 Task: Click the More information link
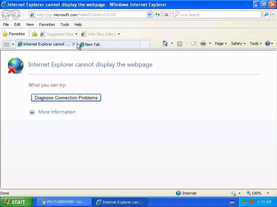pyautogui.click(x=57, y=112)
